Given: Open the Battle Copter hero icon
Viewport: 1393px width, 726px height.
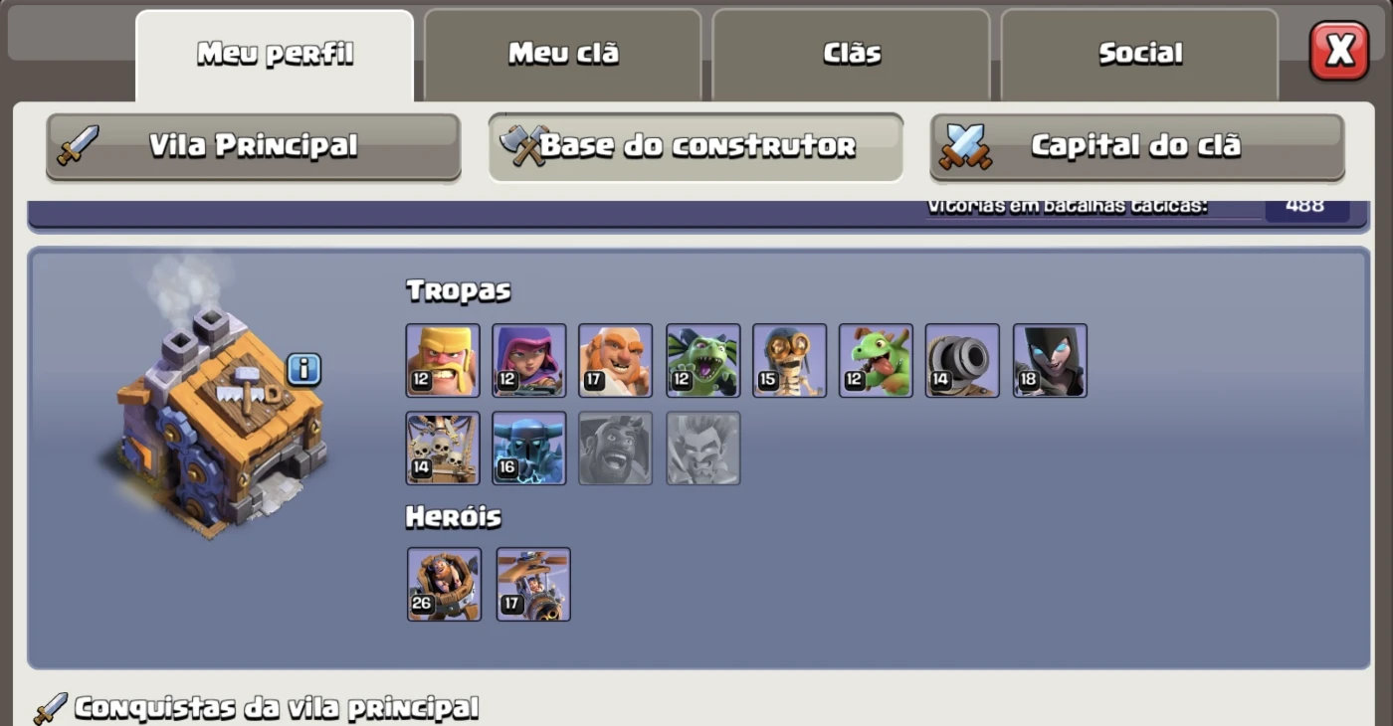Looking at the screenshot, I should (x=533, y=585).
